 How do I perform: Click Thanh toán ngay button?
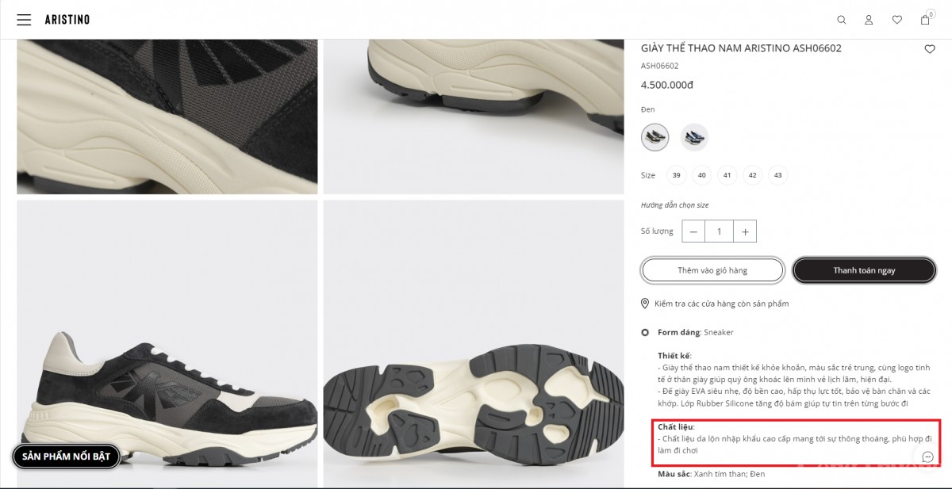[864, 270]
